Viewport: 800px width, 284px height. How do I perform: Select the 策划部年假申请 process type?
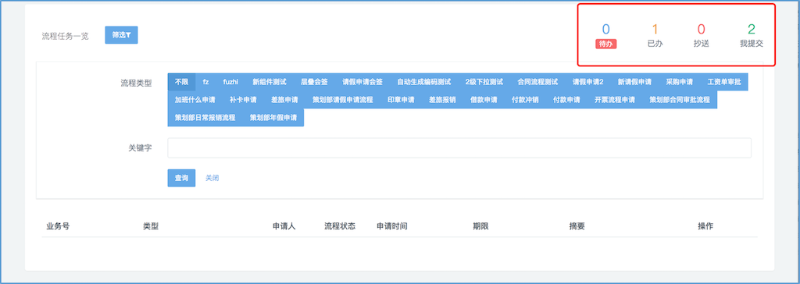point(273,118)
